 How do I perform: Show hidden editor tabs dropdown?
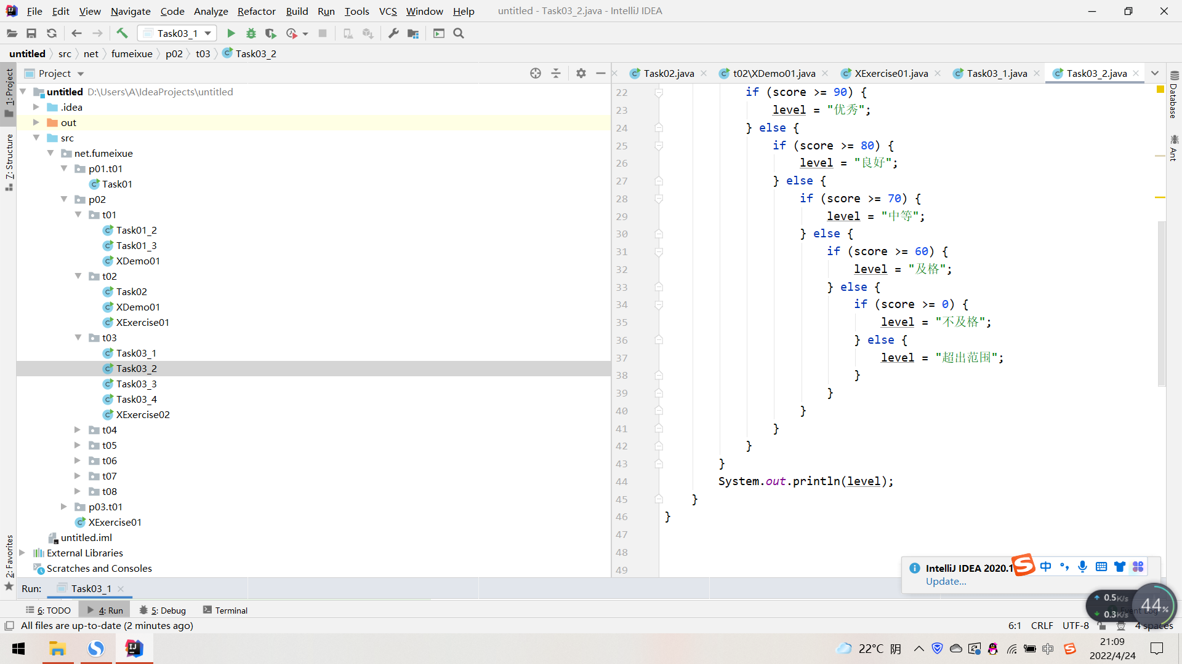tap(1155, 73)
